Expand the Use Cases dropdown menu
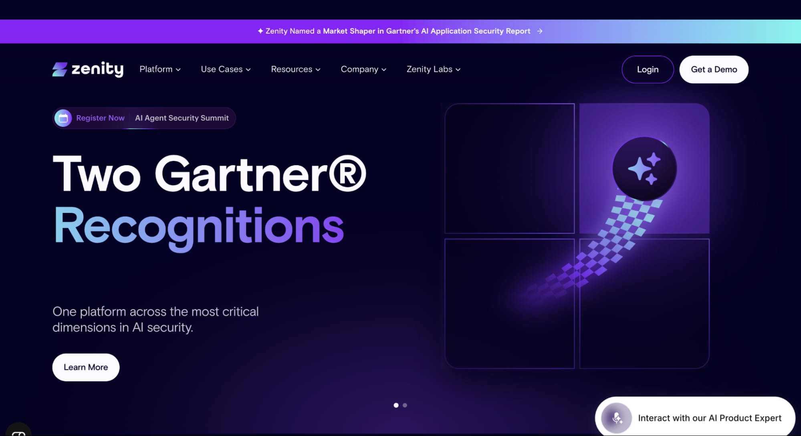This screenshot has width=801, height=436. coord(226,69)
